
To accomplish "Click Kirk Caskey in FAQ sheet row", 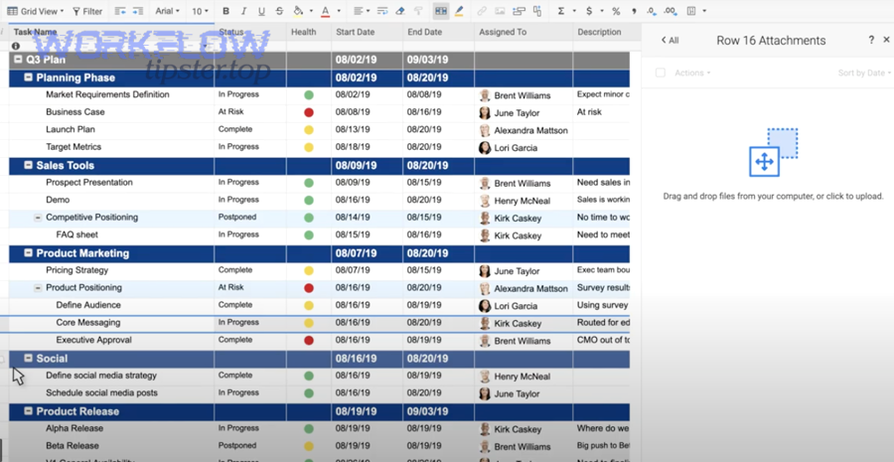I will tap(518, 235).
